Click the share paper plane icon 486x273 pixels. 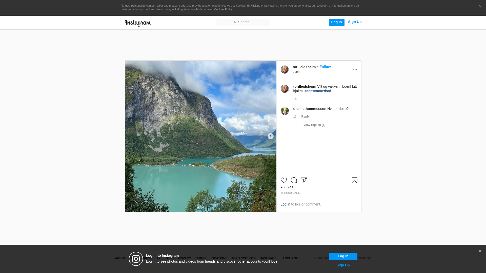click(x=304, y=180)
